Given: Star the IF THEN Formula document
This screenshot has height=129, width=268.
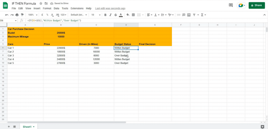Looking at the screenshot, I should click(41, 3).
